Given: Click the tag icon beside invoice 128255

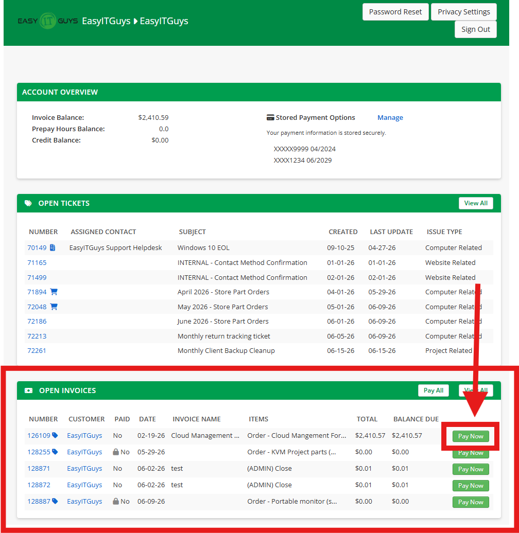Looking at the screenshot, I should pyautogui.click(x=55, y=452).
